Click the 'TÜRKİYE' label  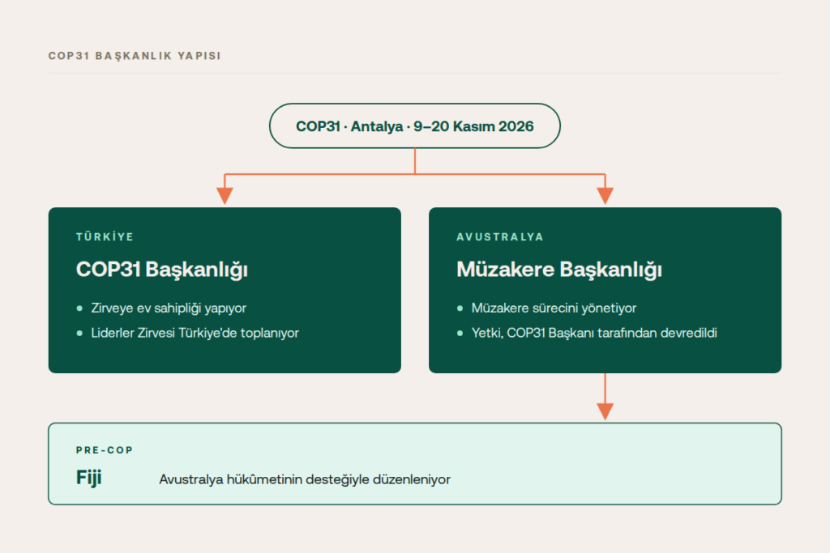pos(105,237)
